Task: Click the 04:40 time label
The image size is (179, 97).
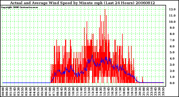Action: point(34,92)
